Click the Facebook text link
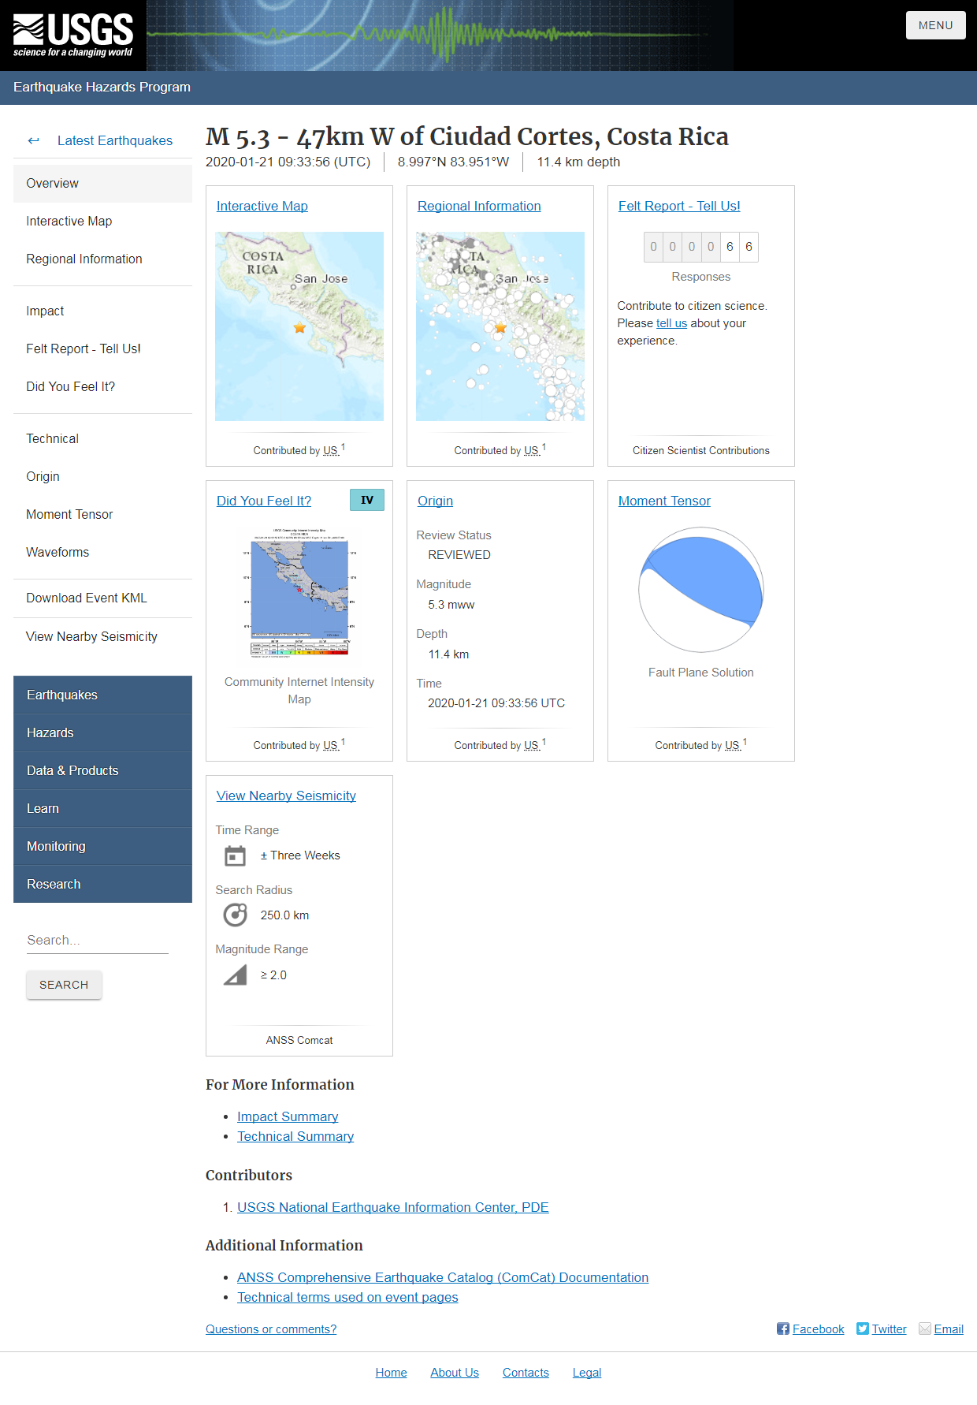The height and width of the screenshot is (1405, 977). click(818, 1329)
